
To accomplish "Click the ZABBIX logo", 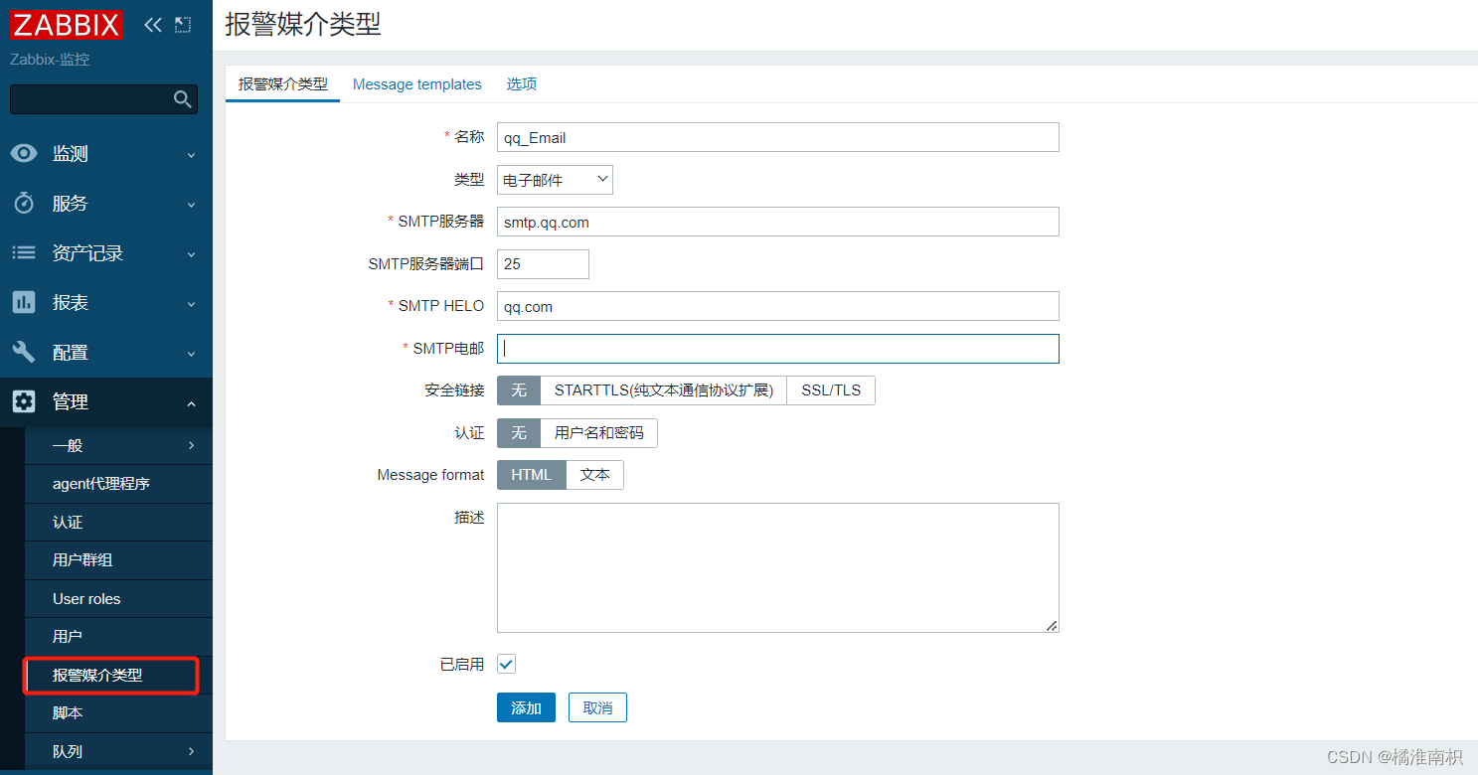I will pos(67,25).
